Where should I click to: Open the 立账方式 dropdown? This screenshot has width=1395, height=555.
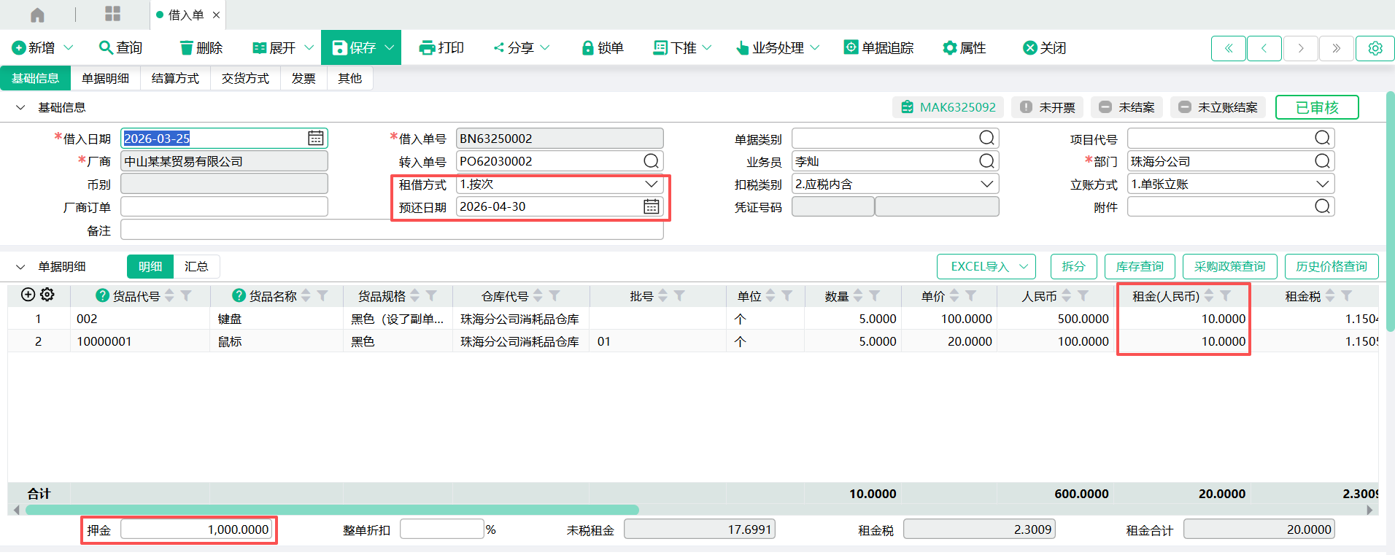coord(1322,185)
